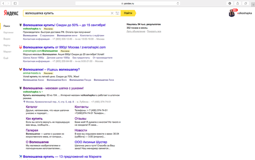Open the Волкошапка Лиса sitelink
Image resolution: width=255 pixels, height=160 pixels.
[x=104, y=80]
